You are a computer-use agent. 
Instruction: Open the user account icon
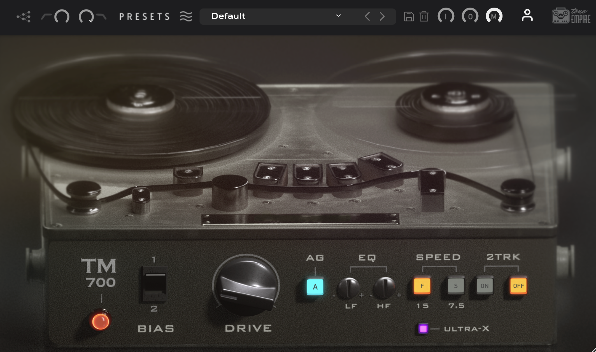[x=527, y=15]
